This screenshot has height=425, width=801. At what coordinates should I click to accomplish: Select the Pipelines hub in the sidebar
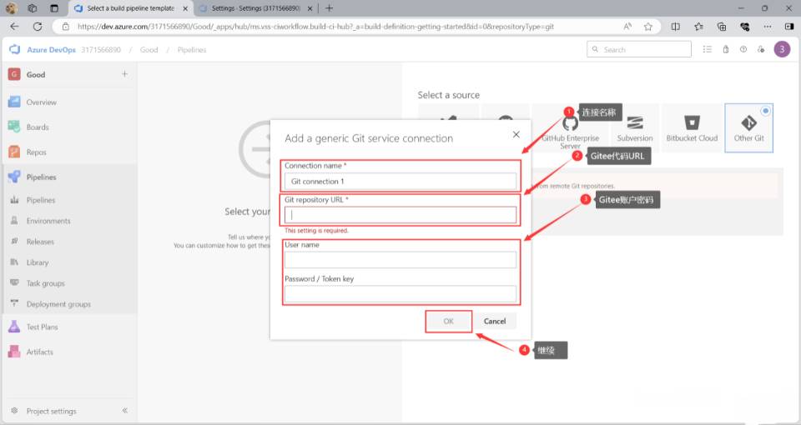click(x=41, y=177)
